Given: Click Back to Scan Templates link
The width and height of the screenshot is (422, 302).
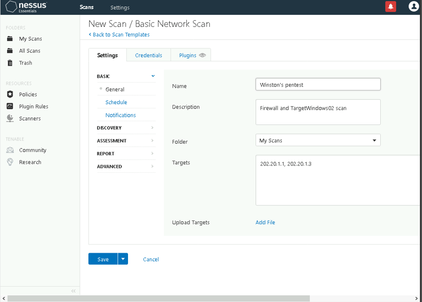Looking at the screenshot, I should [x=119, y=35].
